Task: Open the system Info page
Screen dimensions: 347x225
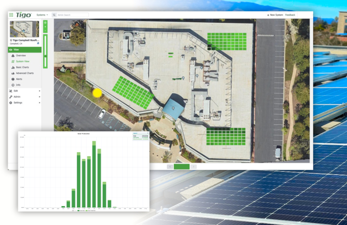Action: pyautogui.click(x=18, y=85)
